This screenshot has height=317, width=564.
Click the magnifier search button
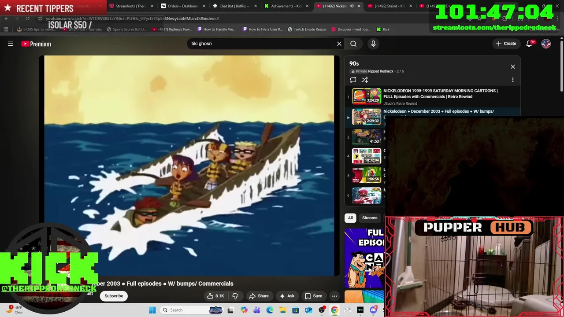pyautogui.click(x=353, y=44)
